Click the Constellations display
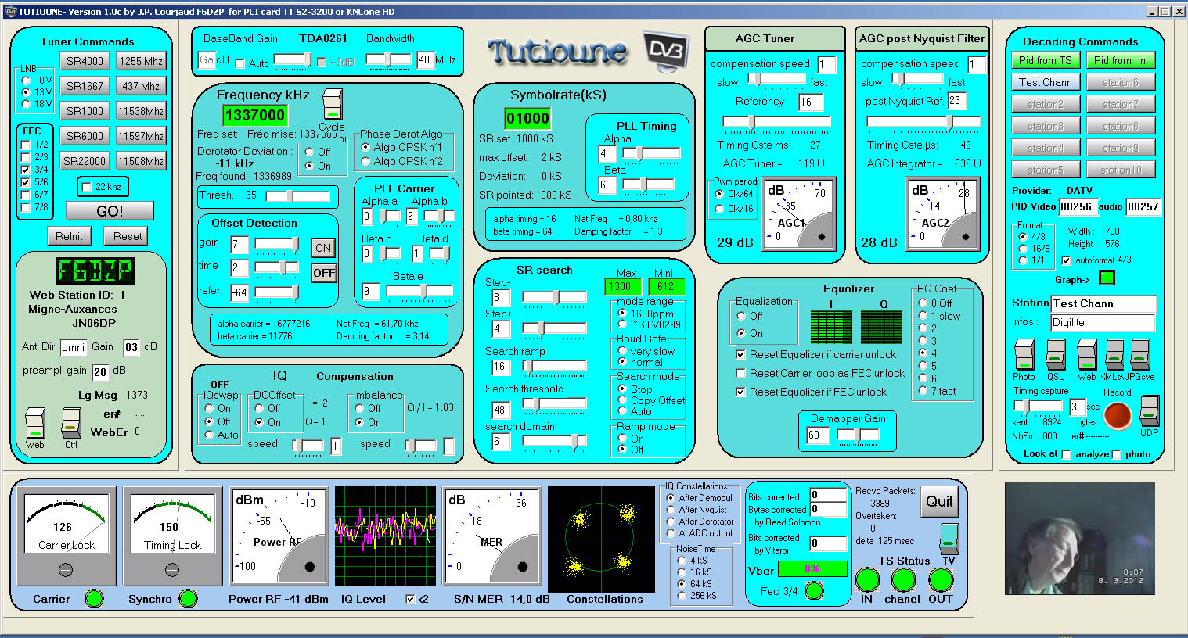Image resolution: width=1188 pixels, height=638 pixels. click(x=601, y=539)
